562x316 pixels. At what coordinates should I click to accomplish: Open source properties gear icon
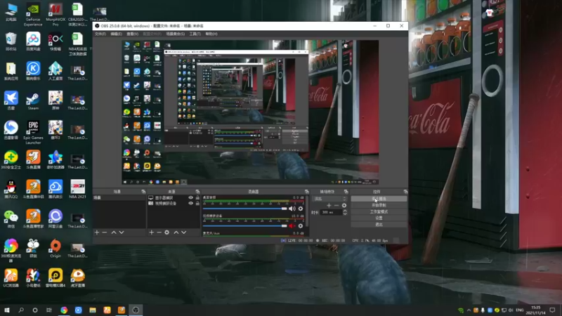(x=166, y=232)
